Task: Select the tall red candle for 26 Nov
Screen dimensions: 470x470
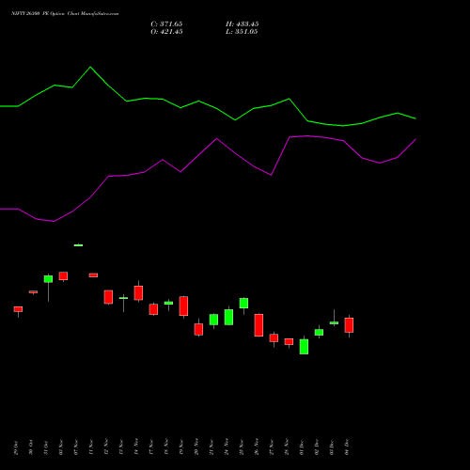Action: (258, 325)
